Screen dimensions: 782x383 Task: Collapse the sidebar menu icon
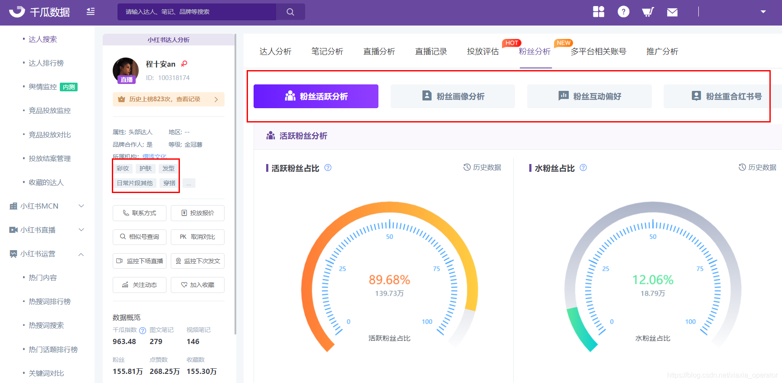coord(91,12)
